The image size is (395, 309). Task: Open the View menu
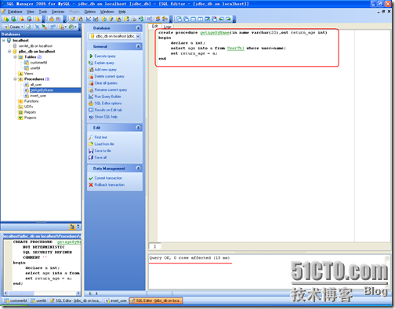[x=31, y=12]
